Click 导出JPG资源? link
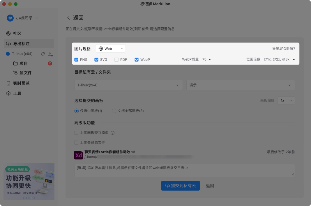311x206 pixels. (x=282, y=48)
